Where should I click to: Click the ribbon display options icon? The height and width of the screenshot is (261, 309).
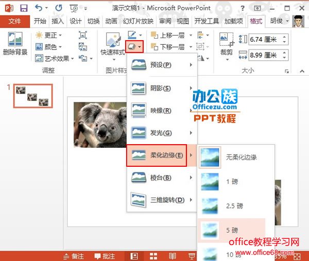point(257,8)
